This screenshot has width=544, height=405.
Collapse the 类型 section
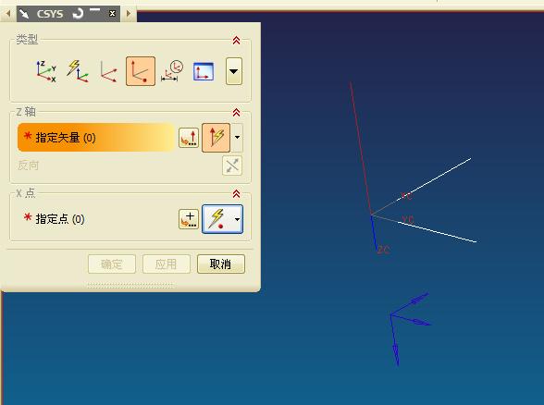tap(236, 41)
